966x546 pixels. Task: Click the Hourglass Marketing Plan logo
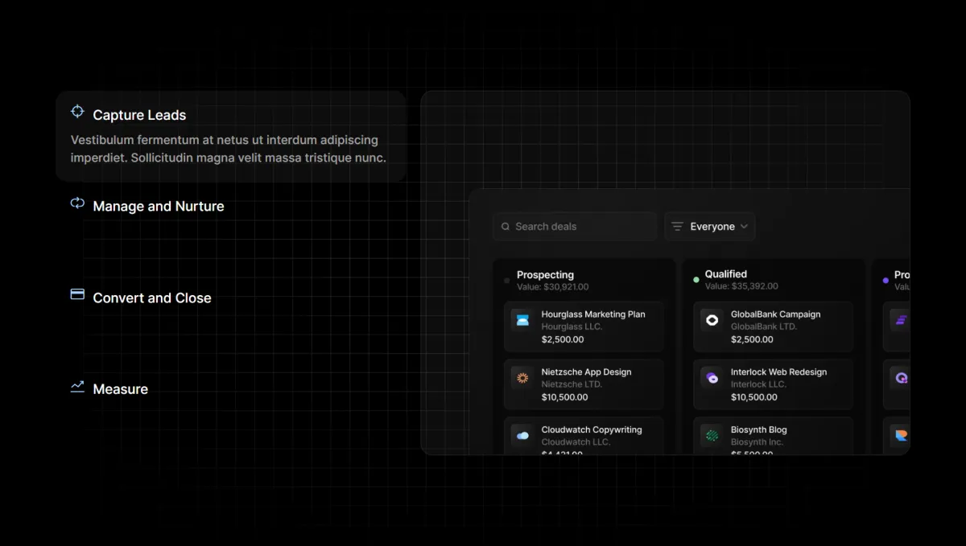point(522,320)
